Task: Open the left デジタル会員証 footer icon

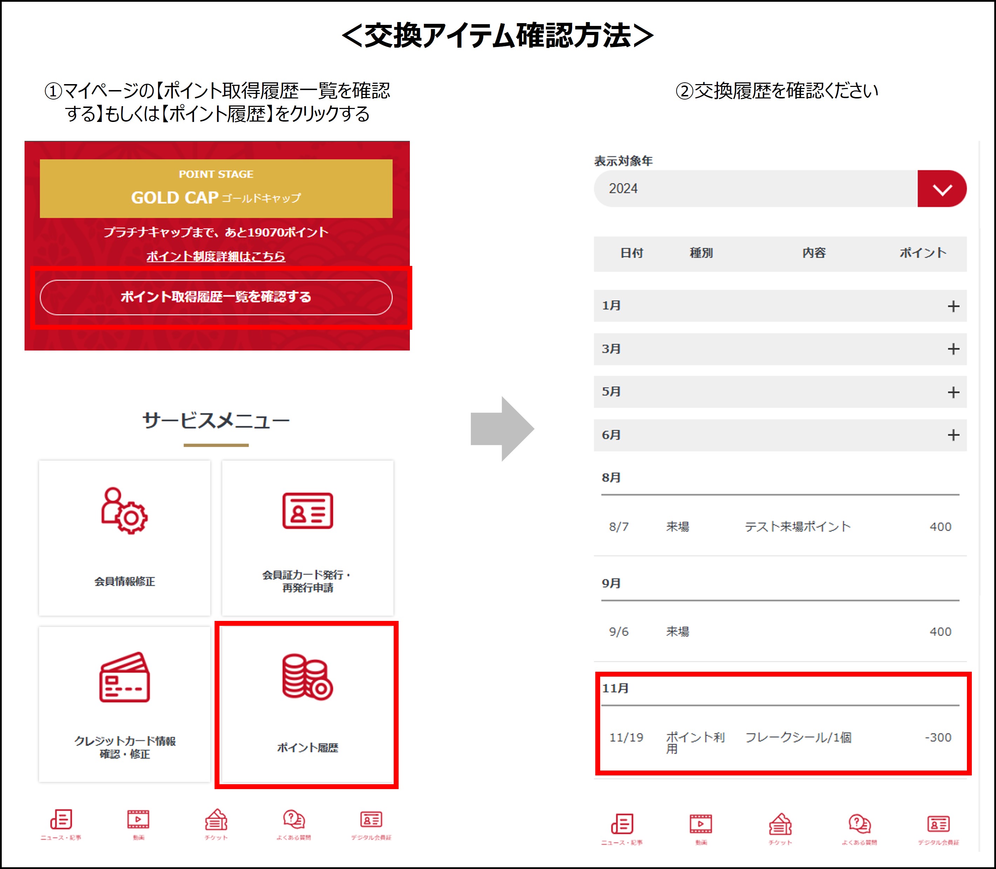Action: (x=371, y=820)
